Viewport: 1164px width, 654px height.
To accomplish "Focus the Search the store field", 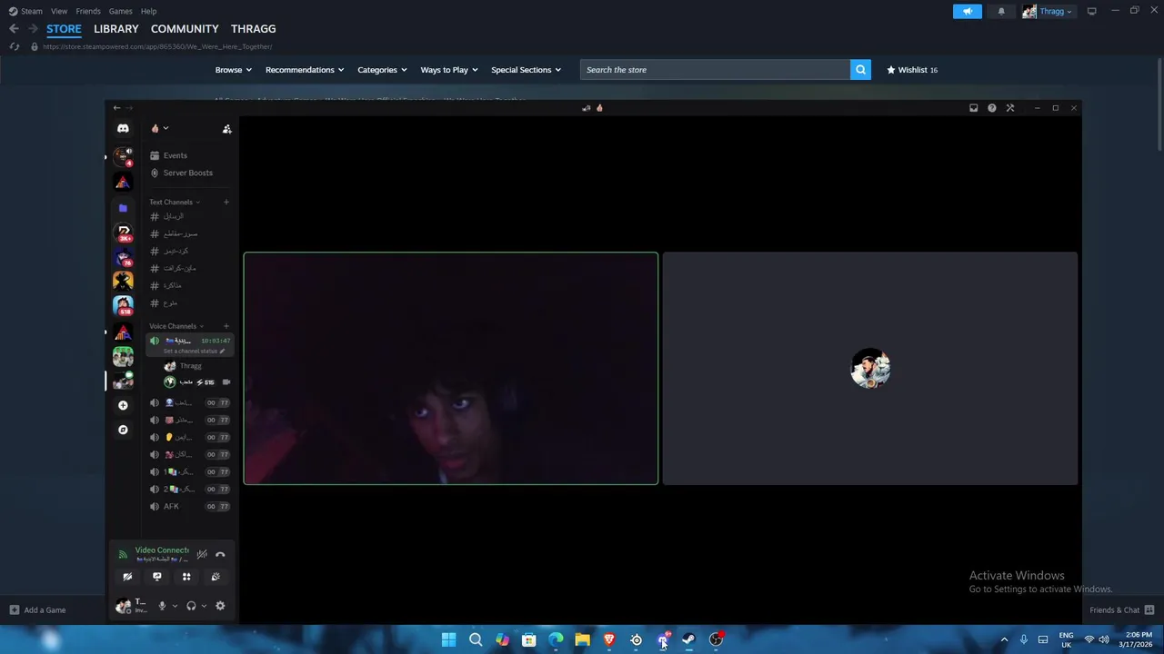I will pos(715,70).
